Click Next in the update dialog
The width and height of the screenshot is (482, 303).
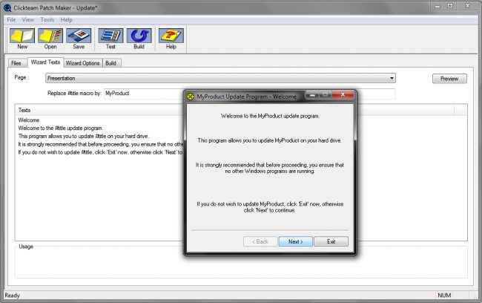[x=295, y=241]
